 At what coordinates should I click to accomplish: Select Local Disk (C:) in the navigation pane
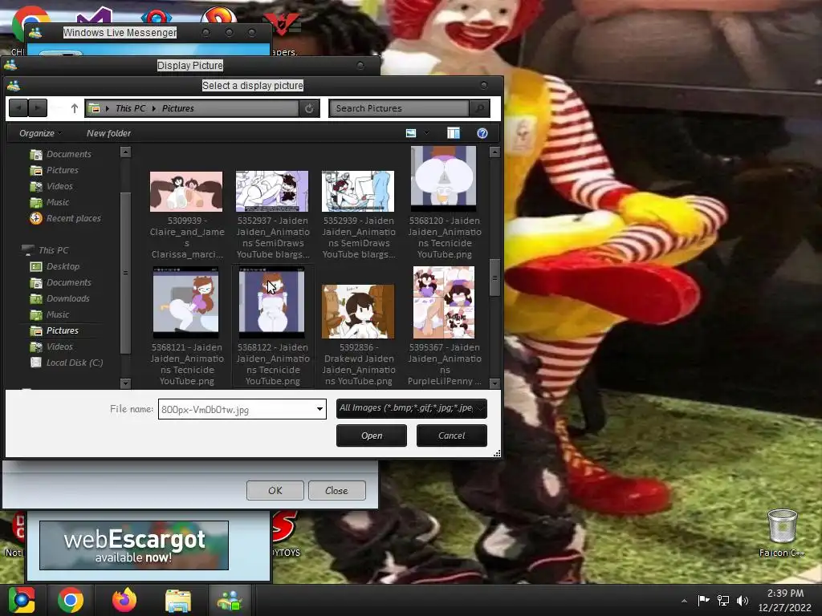(x=67, y=363)
